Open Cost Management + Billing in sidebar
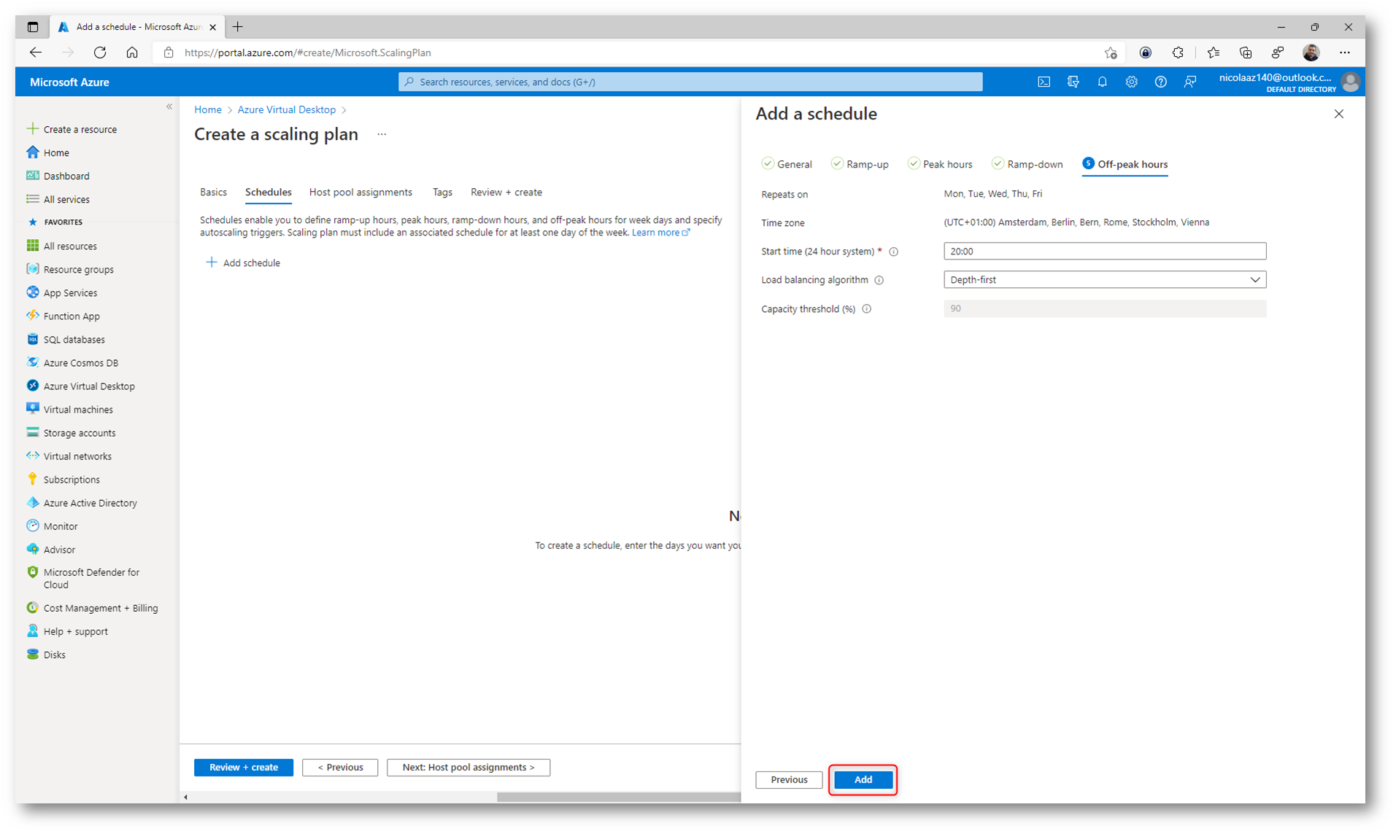Screen dimensions: 1396x834 click(x=101, y=608)
